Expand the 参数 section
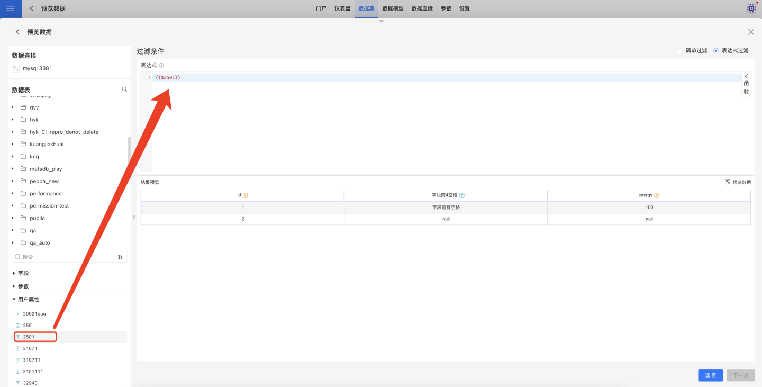 click(14, 286)
